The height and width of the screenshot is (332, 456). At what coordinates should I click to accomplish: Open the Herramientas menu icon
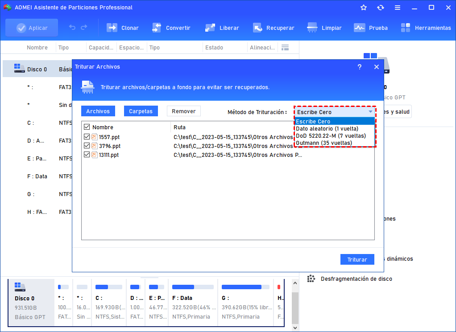[x=406, y=28]
